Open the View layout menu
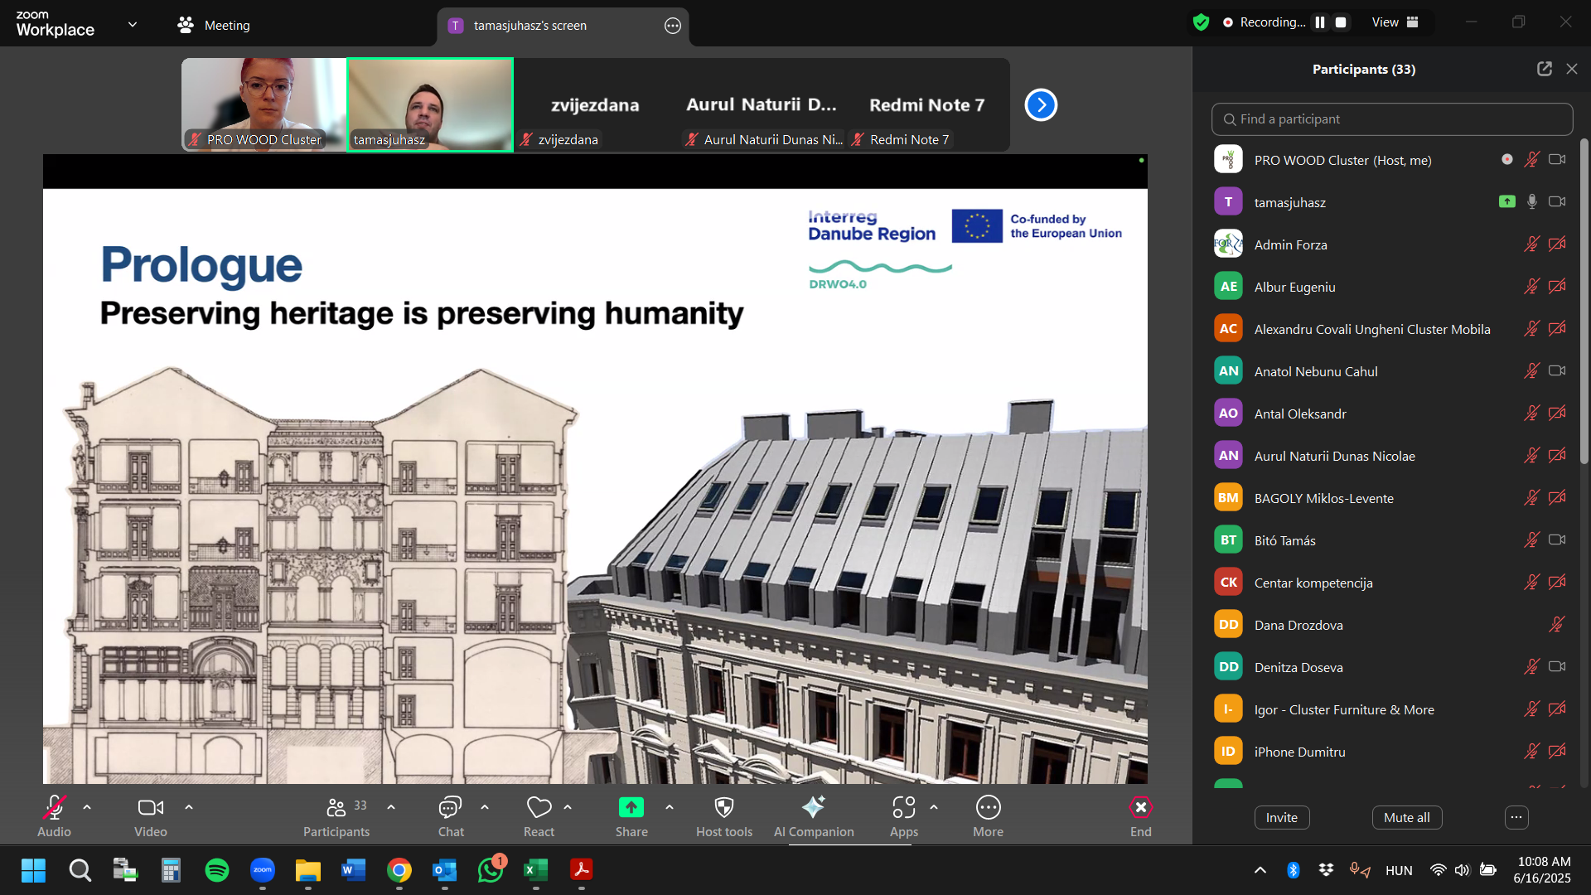The height and width of the screenshot is (895, 1591). (x=1395, y=22)
